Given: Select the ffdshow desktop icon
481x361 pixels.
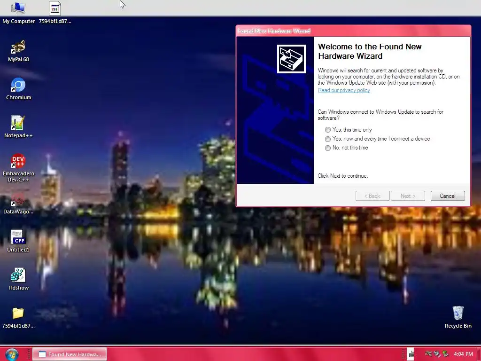Looking at the screenshot, I should pyautogui.click(x=18, y=279).
